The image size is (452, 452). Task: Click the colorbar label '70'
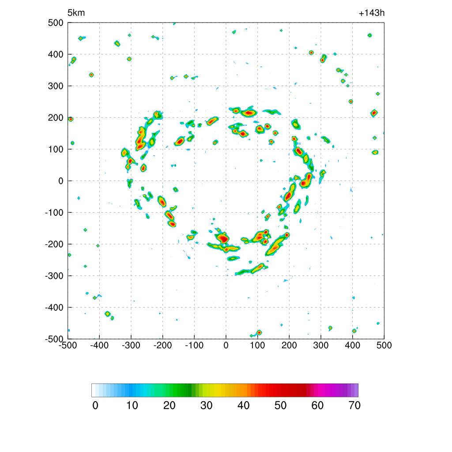[354, 406]
